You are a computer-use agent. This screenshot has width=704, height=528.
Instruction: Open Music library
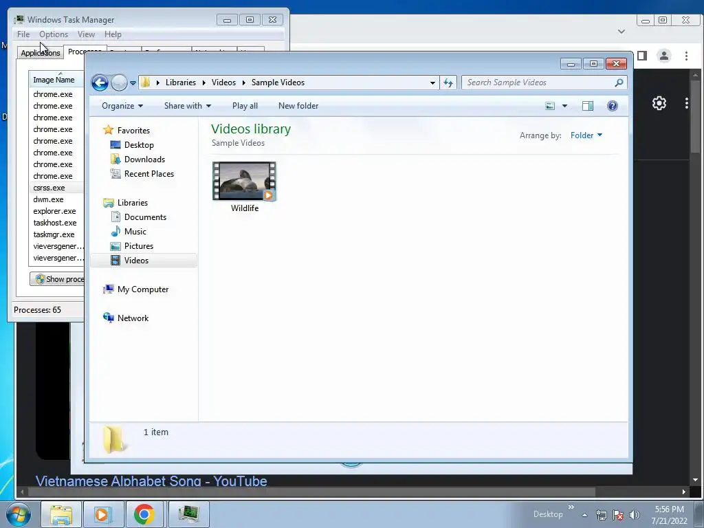[135, 231]
